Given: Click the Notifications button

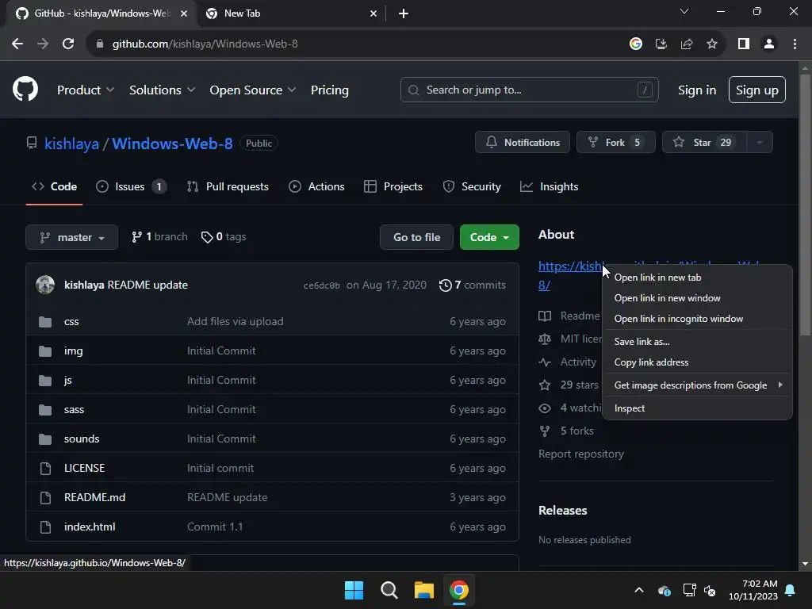Looking at the screenshot, I should pos(523,143).
